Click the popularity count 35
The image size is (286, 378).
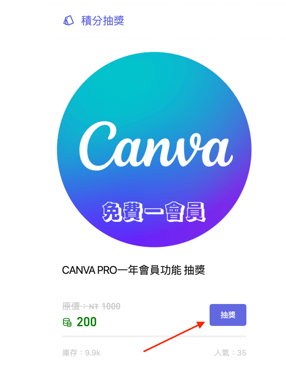click(242, 353)
